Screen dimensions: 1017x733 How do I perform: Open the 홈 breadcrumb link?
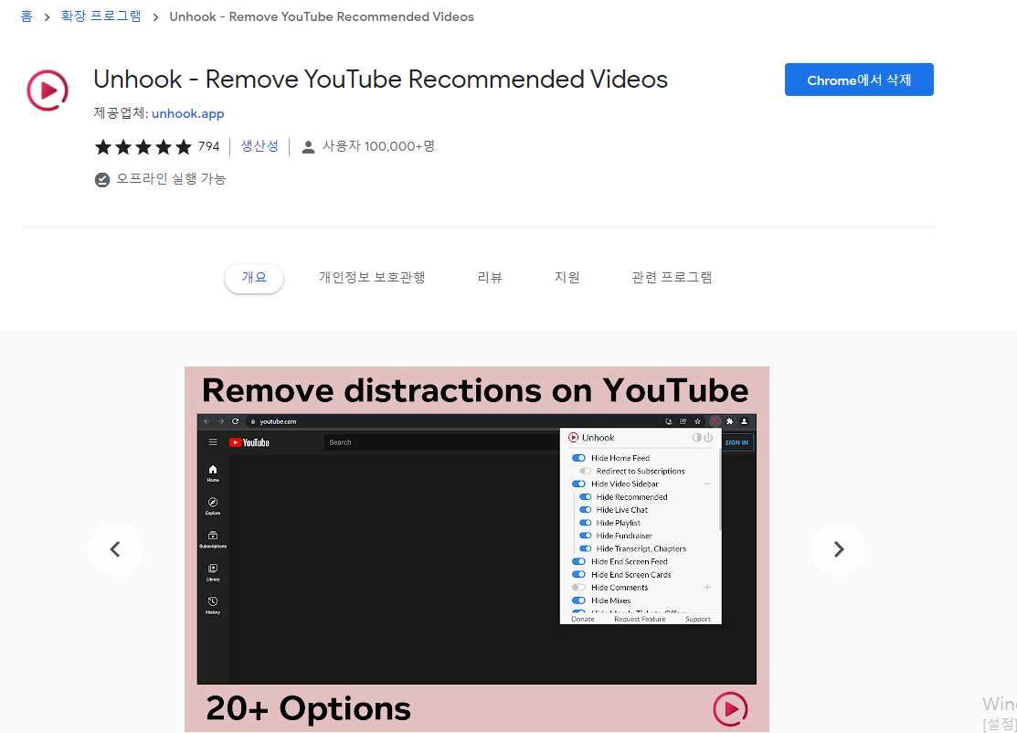(26, 16)
